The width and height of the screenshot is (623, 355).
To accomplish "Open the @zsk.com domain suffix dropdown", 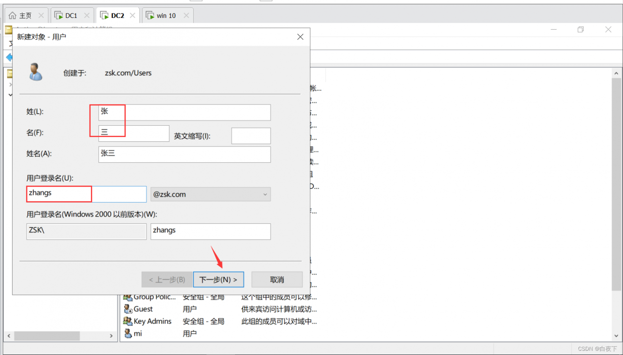I will click(x=211, y=194).
